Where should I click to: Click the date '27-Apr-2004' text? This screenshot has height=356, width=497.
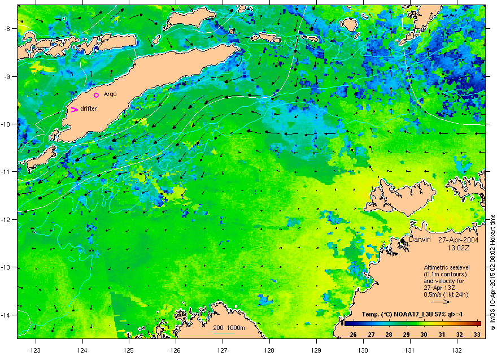click(459, 240)
